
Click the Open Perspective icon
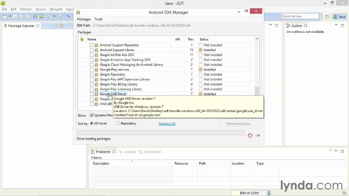[327, 17]
